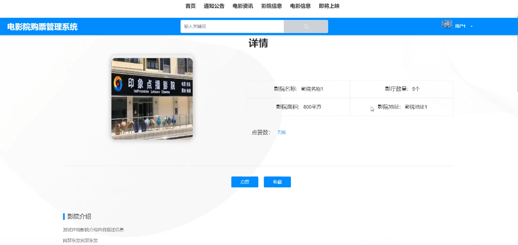Click the 收藏 button
This screenshot has height=245, width=518.
(277, 182)
